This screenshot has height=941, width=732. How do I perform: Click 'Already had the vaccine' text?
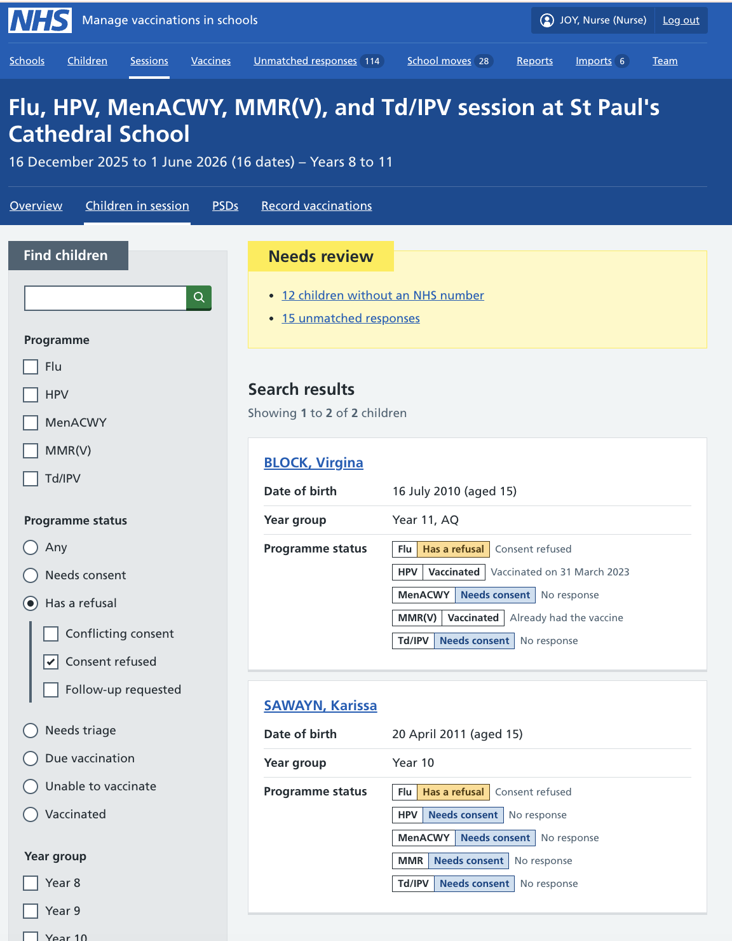[566, 618]
